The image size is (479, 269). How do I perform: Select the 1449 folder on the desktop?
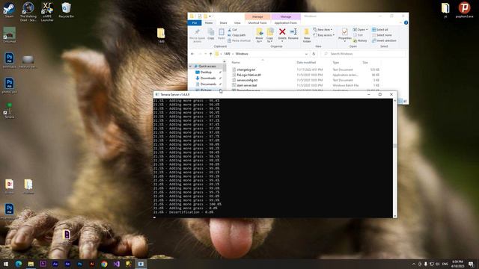click(x=161, y=35)
